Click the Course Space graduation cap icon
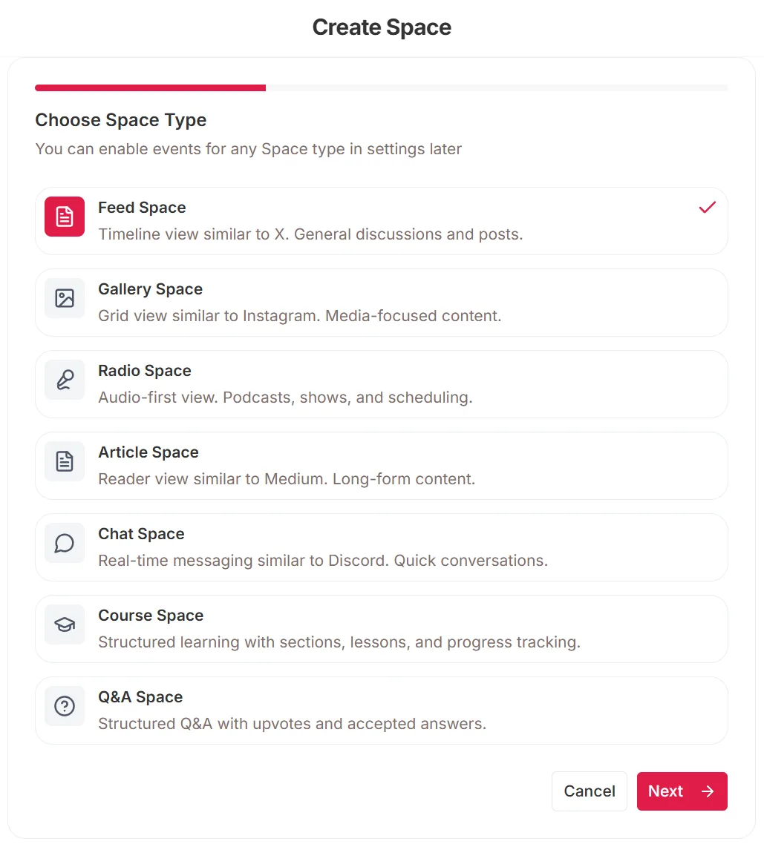The image size is (764, 844). 65,624
